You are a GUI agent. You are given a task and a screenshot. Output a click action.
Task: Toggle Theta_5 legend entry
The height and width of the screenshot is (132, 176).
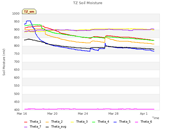click(122, 122)
